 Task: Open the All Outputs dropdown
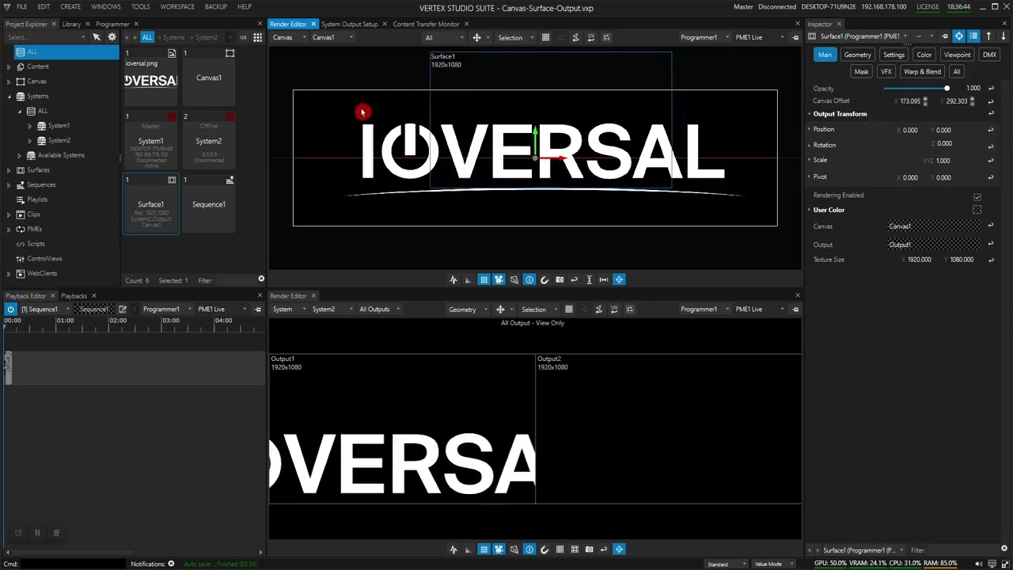point(379,309)
